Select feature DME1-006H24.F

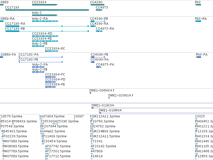point(90,93)
